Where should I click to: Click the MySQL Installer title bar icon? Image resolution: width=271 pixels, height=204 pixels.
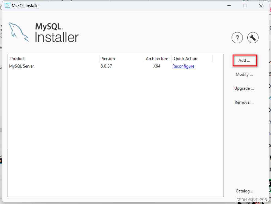click(x=7, y=5)
